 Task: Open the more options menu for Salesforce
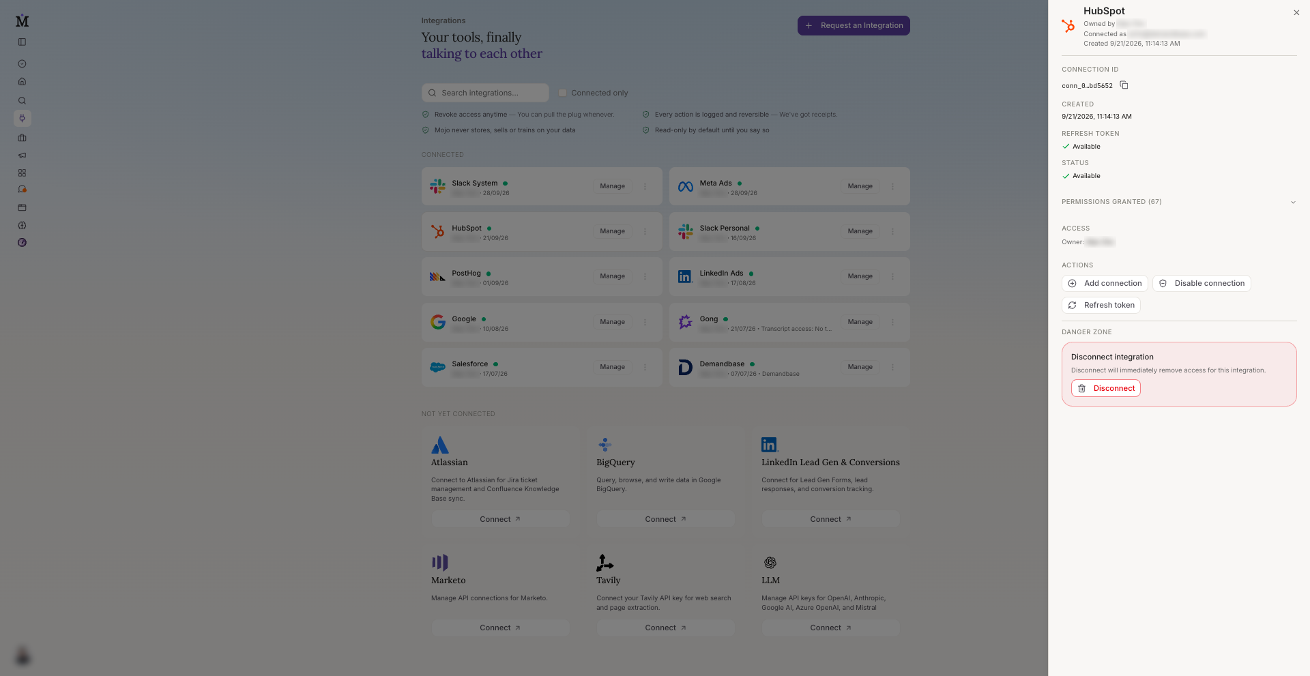[x=645, y=367]
